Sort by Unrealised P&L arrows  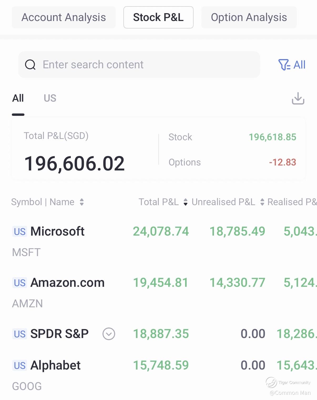click(262, 202)
